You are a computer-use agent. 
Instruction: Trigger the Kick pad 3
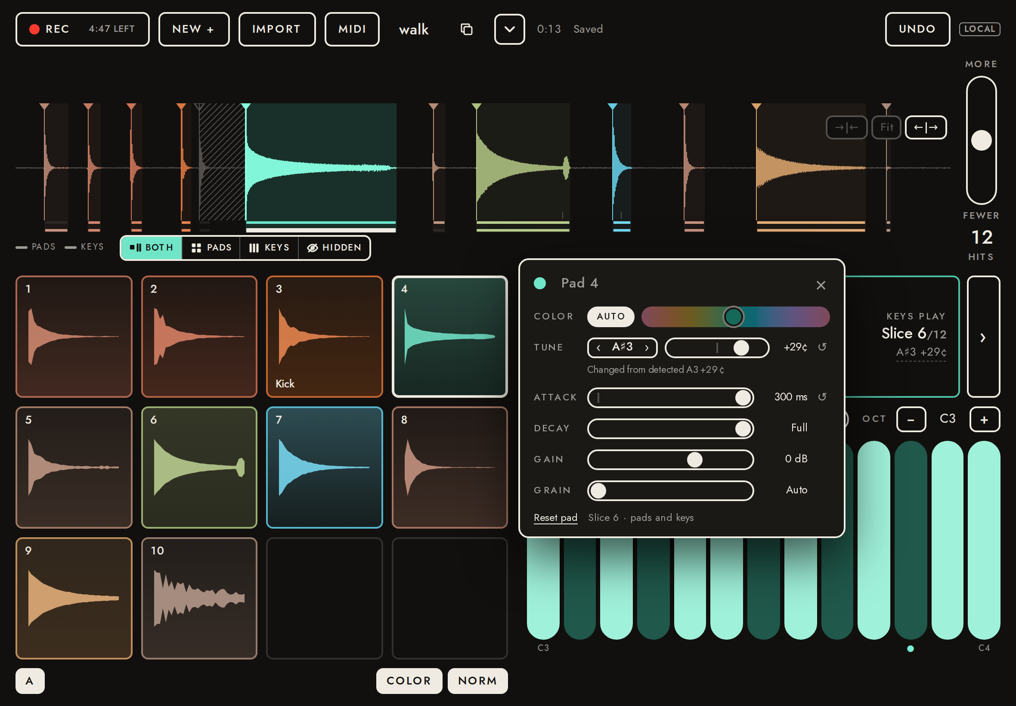324,337
